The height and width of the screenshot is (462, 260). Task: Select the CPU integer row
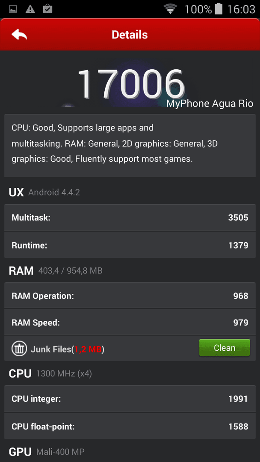click(x=130, y=399)
